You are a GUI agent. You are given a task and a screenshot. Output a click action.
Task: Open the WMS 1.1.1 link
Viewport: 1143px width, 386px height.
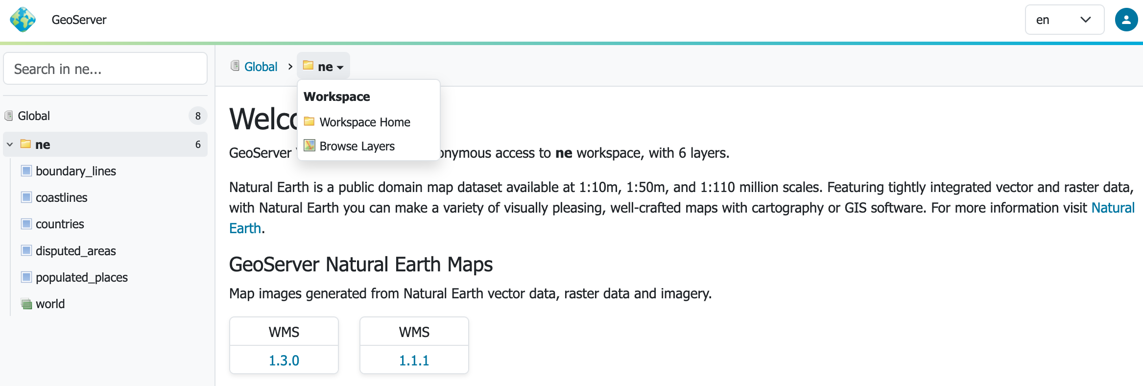pyautogui.click(x=414, y=360)
